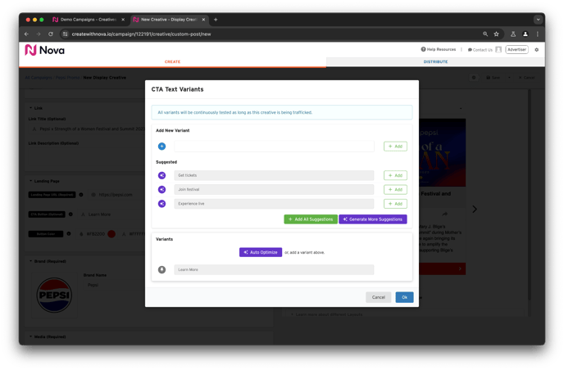The image size is (564, 370).
Task: Switch to the Demo Campaigns browser tab
Action: (85, 19)
